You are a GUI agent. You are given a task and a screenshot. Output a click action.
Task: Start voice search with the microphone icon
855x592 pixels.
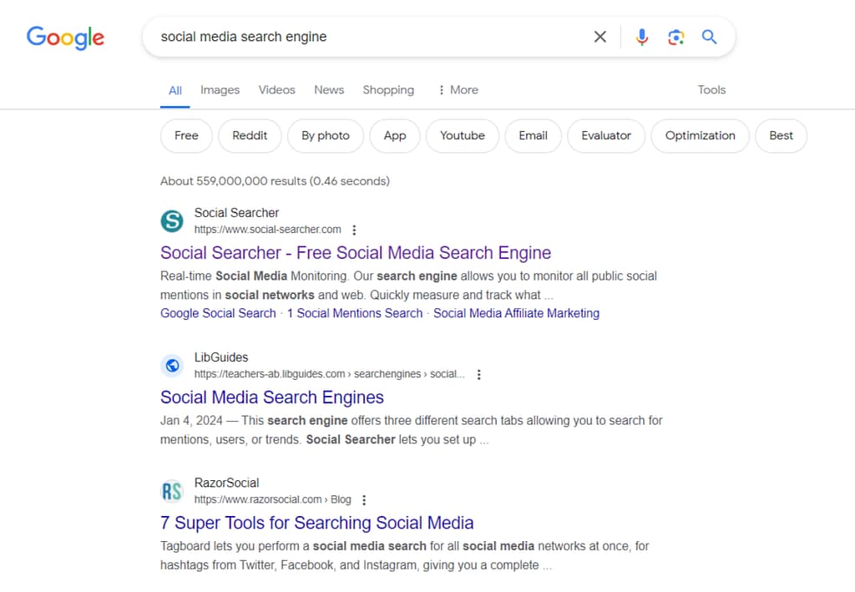(x=642, y=37)
